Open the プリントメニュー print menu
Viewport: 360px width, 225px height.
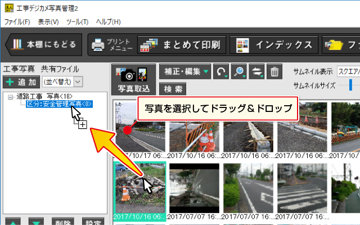click(110, 45)
